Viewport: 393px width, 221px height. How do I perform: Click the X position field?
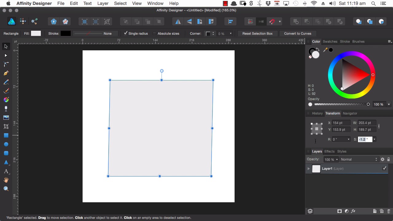(341, 123)
